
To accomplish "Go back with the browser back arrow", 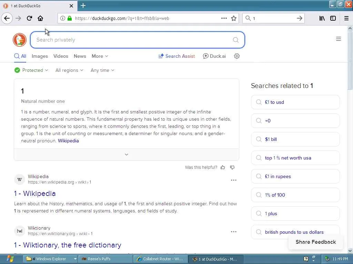I will [7, 18].
